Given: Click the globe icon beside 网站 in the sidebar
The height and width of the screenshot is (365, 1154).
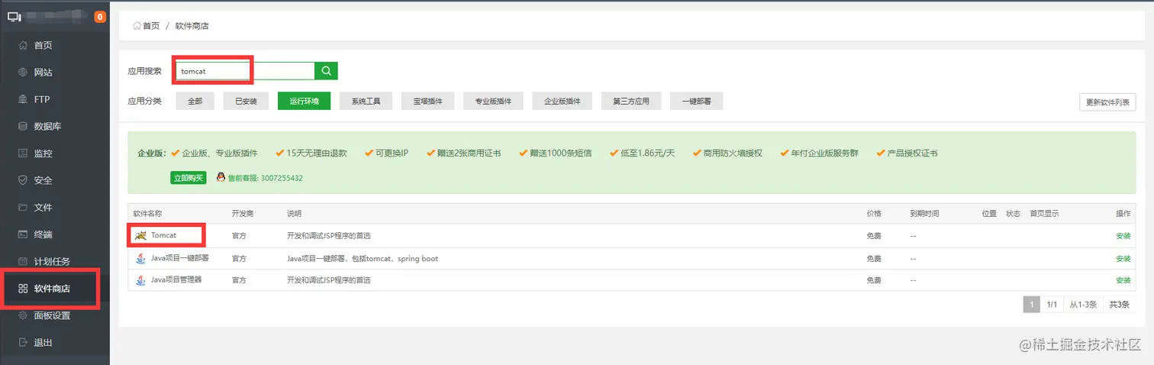Looking at the screenshot, I should tap(23, 73).
